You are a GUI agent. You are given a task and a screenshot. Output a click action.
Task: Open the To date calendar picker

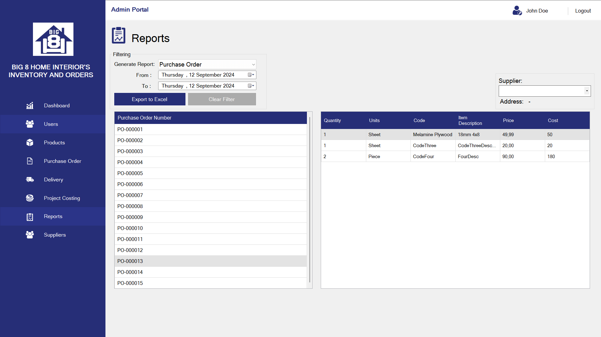tap(251, 86)
